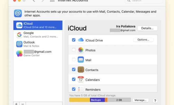Show all preferences grid icon
Image resolution: width=174 pixels, height=105 pixels.
(52, 1)
